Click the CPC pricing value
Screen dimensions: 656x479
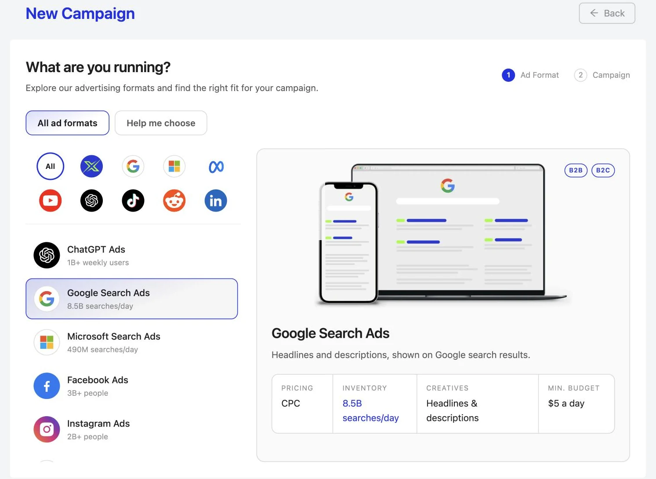[x=290, y=403]
